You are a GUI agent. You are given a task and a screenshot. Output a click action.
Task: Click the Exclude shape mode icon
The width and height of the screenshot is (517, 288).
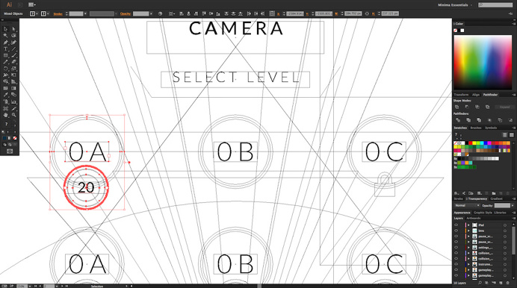point(487,107)
